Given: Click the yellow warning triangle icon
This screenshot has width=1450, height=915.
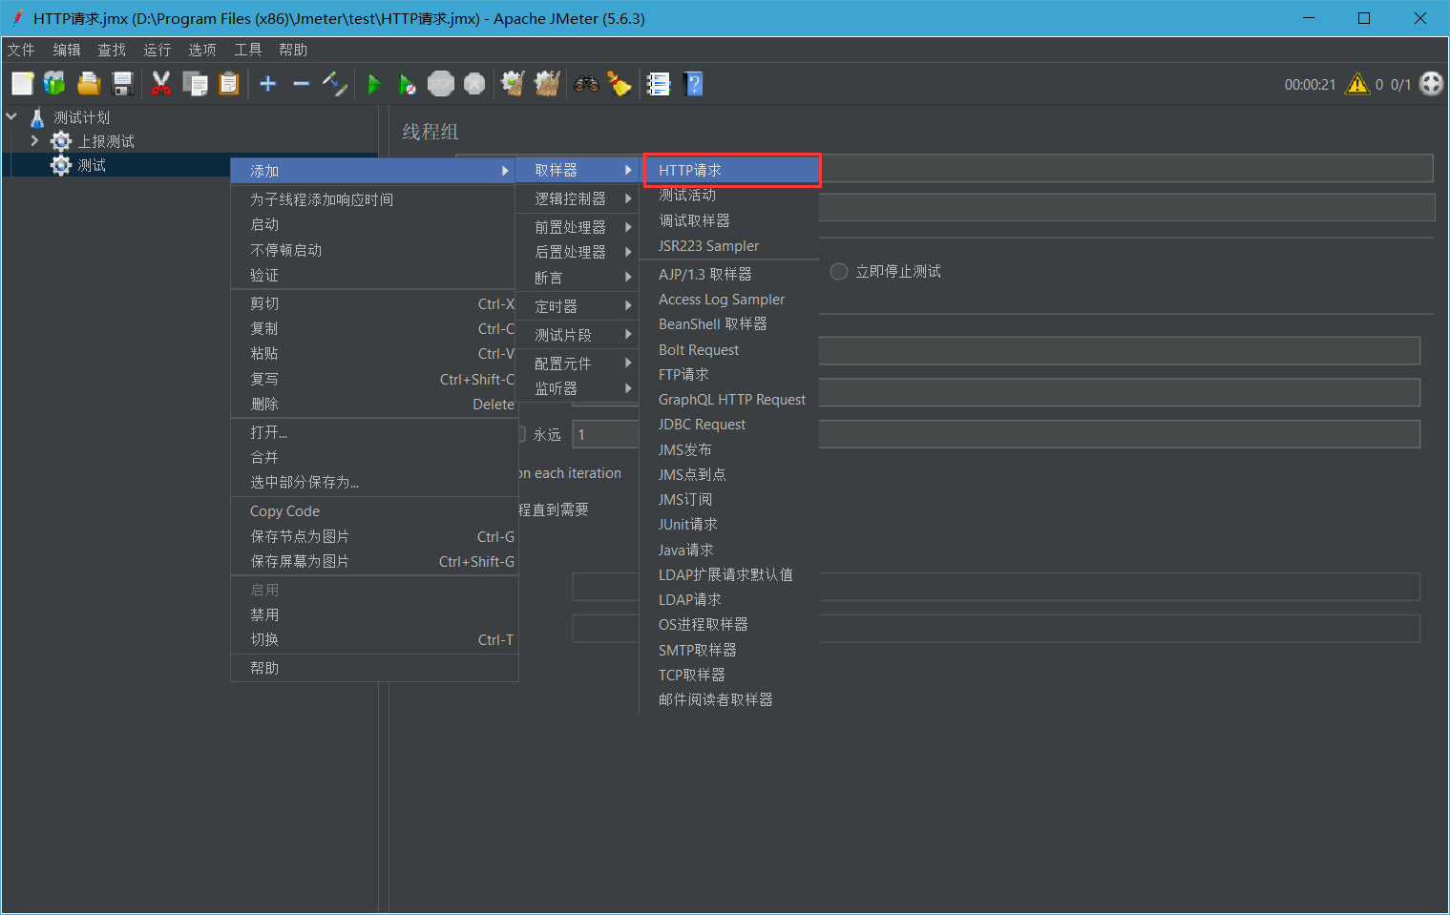Looking at the screenshot, I should click(x=1356, y=84).
